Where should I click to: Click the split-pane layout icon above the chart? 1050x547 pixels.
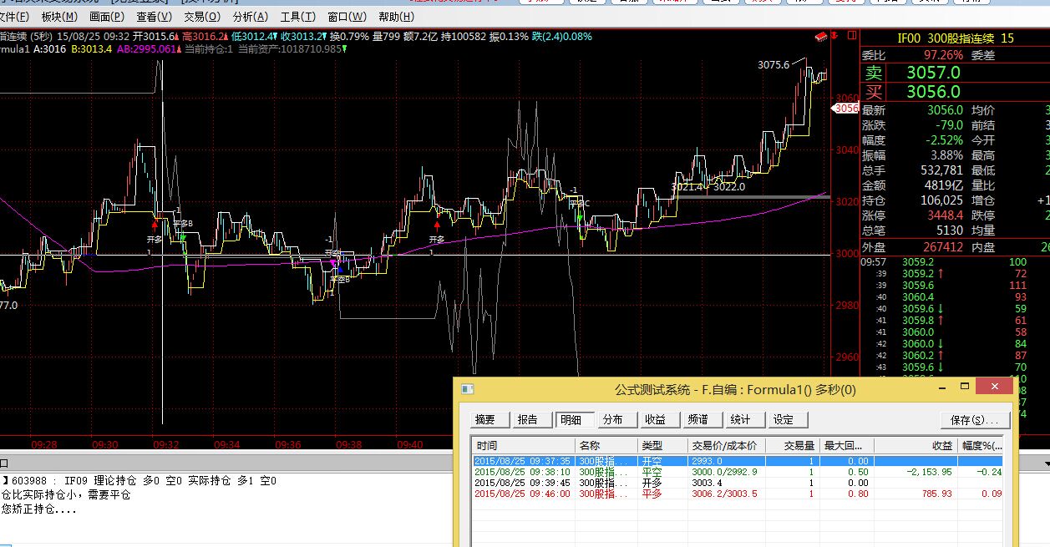851,37
